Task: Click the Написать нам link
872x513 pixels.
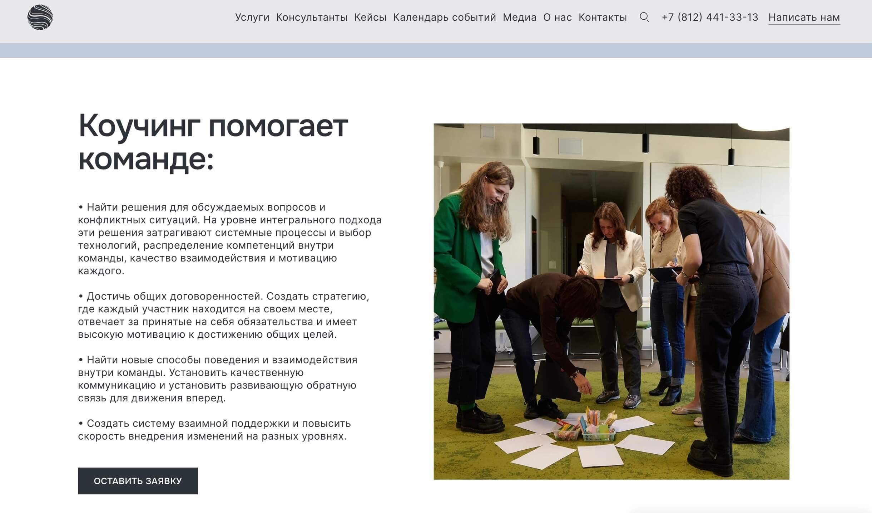Action: [x=804, y=18]
